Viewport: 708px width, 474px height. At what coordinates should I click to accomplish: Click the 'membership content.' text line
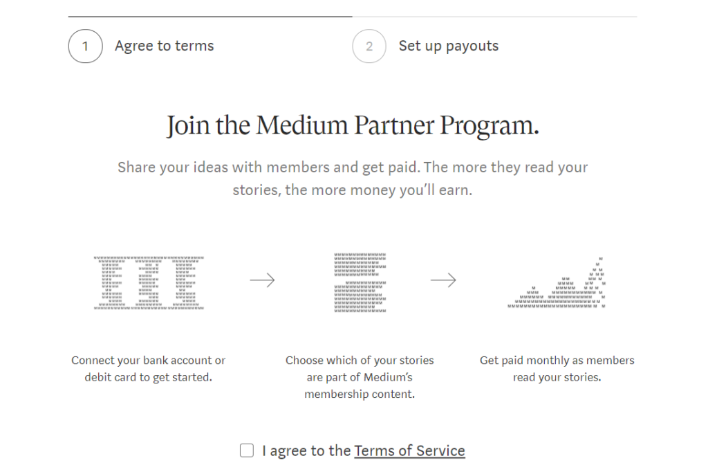point(360,394)
